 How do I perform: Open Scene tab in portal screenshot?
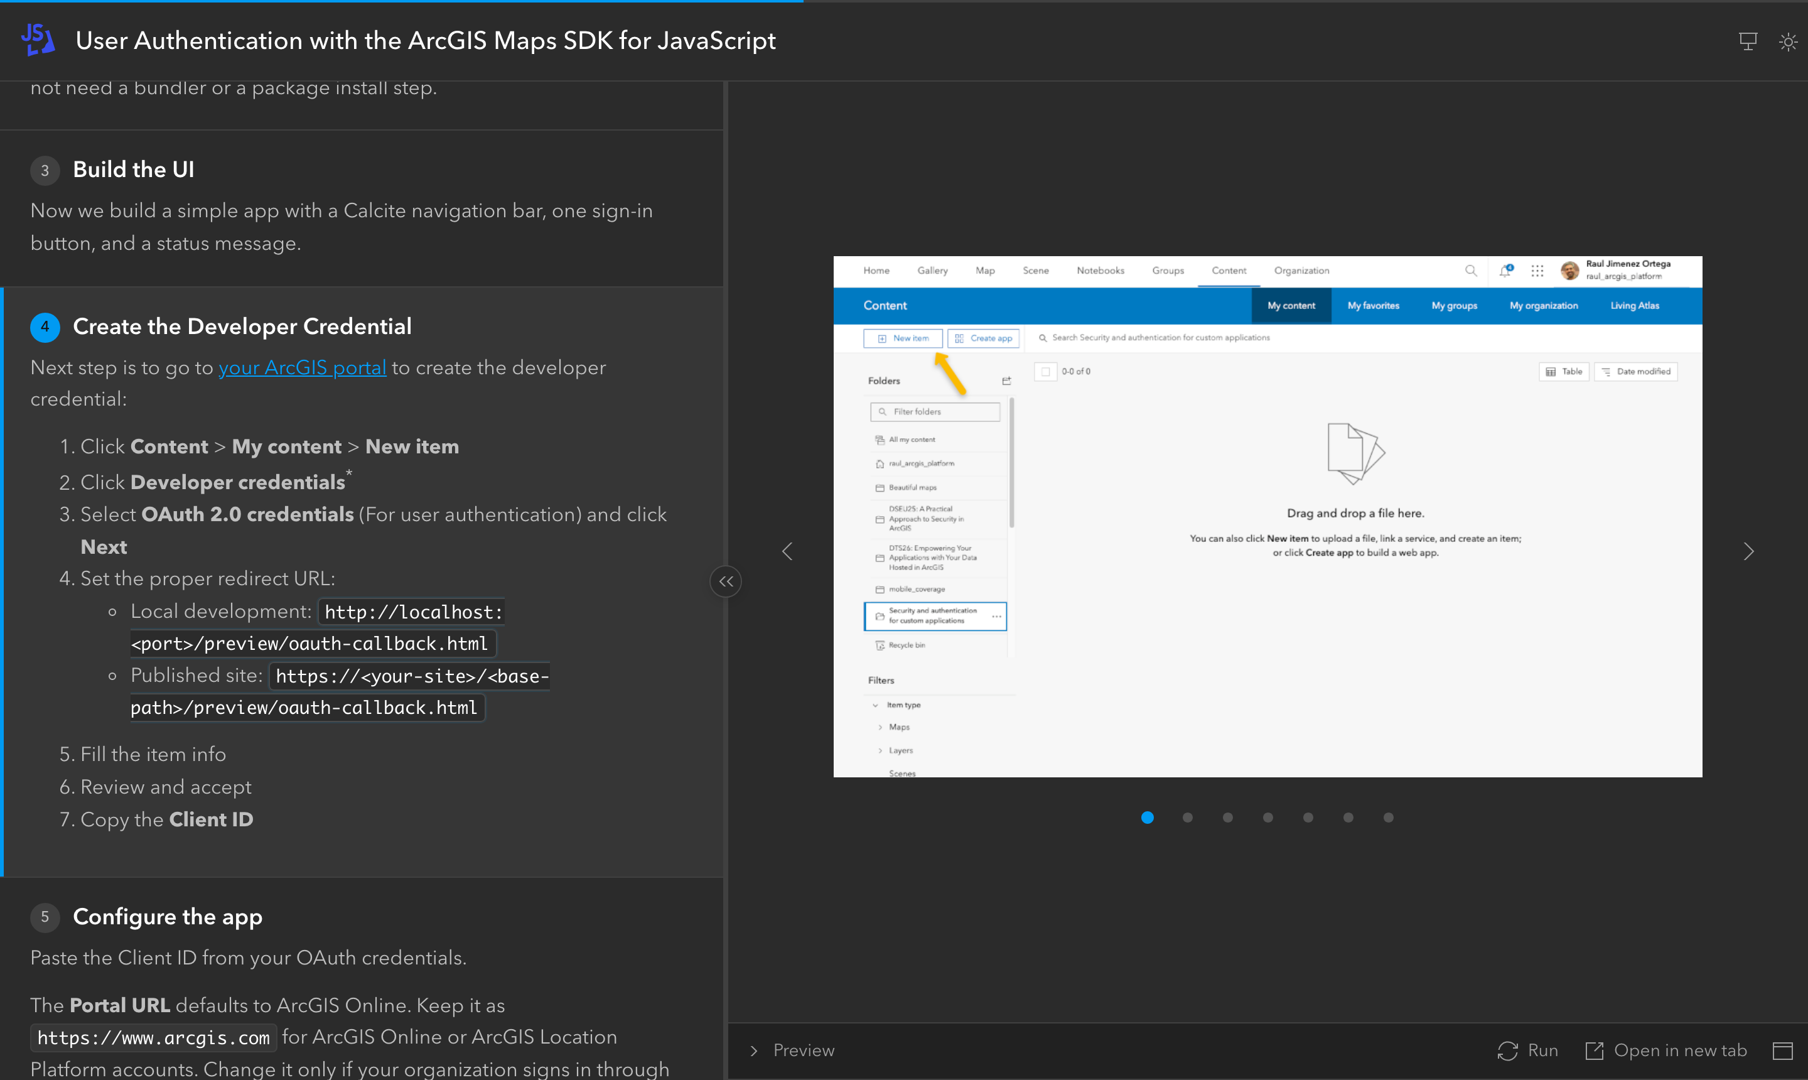(x=1035, y=271)
